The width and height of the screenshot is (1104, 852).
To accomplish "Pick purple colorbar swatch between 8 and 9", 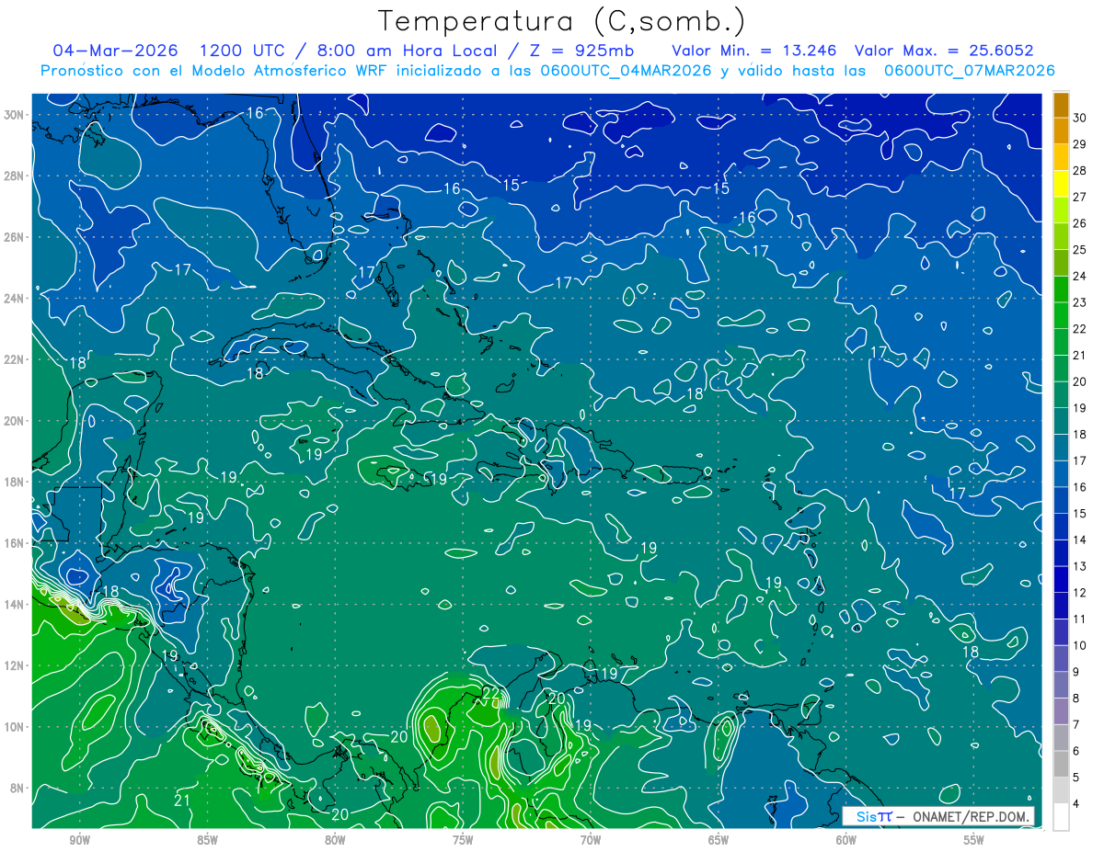I will coord(1061,686).
